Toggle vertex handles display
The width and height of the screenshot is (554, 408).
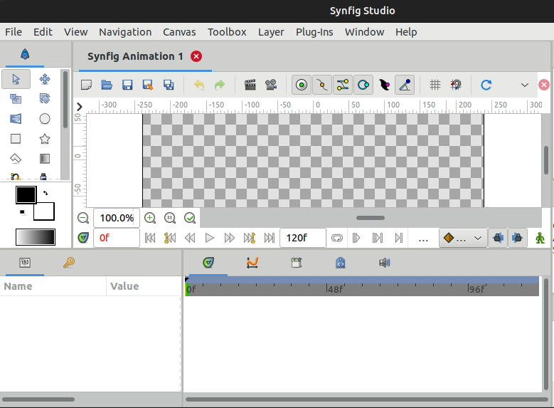(x=322, y=85)
